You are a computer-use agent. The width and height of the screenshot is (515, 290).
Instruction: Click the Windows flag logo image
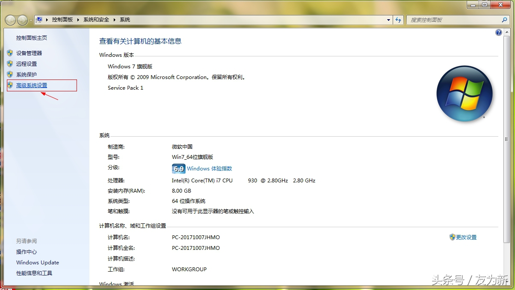click(x=465, y=94)
